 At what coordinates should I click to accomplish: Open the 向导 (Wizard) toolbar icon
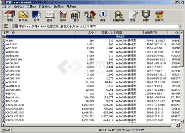(90, 16)
